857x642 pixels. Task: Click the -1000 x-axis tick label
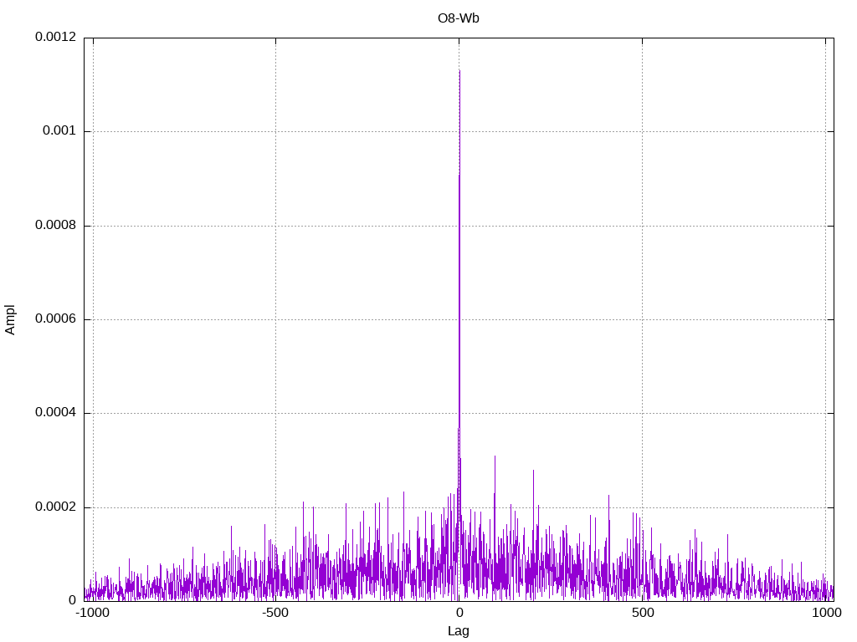pyautogui.click(x=93, y=613)
